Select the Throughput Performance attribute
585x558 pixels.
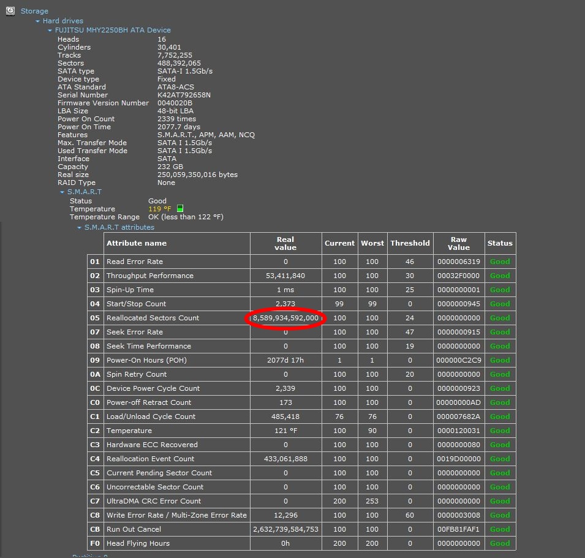point(150,276)
